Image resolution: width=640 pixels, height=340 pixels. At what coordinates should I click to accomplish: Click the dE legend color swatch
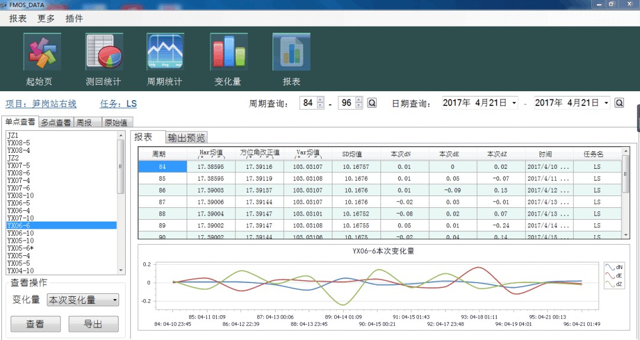click(610, 275)
